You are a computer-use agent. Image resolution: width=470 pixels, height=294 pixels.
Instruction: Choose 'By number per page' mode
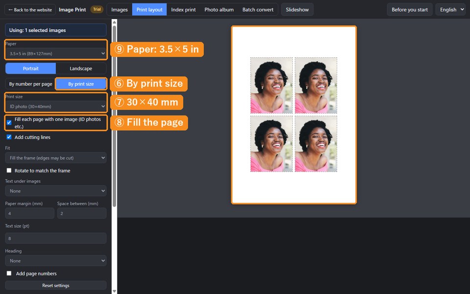pyautogui.click(x=30, y=84)
